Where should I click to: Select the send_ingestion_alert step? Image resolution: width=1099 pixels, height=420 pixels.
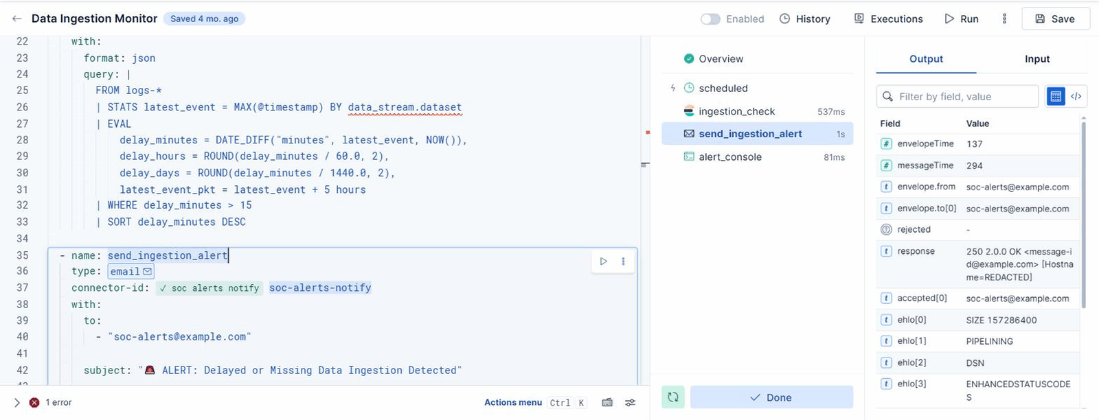757,134
